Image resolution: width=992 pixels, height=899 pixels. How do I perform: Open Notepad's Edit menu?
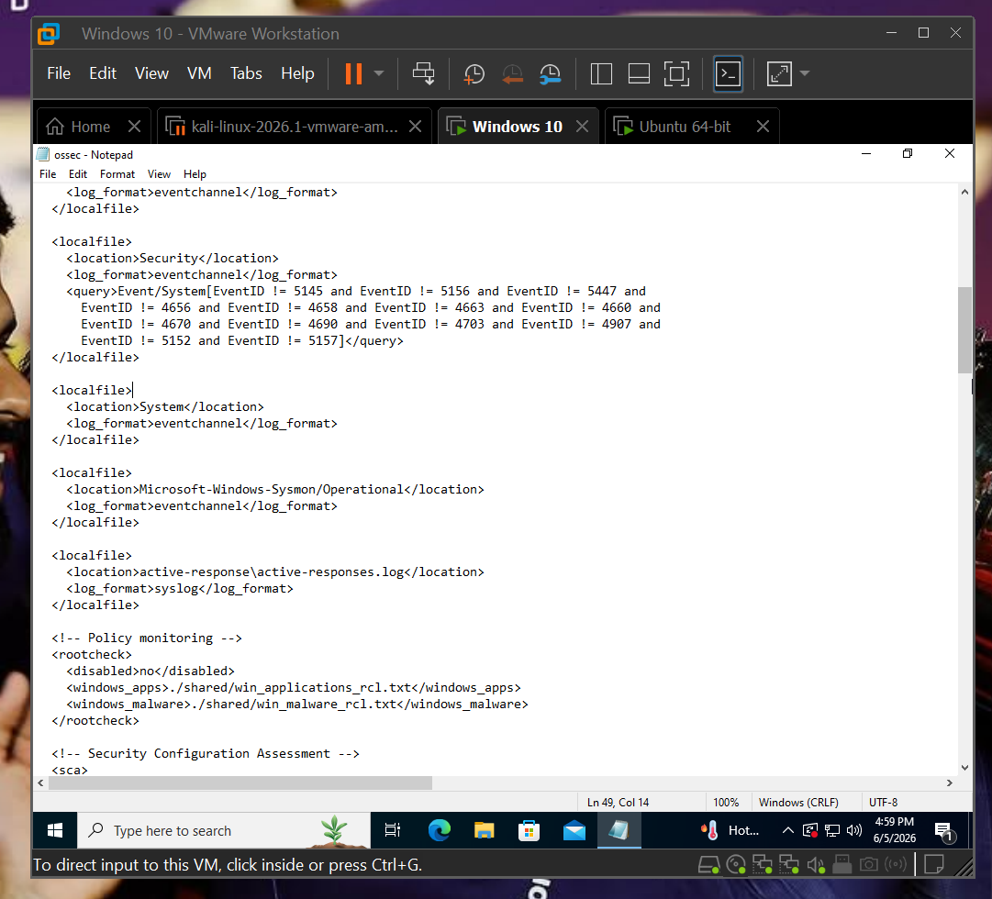click(78, 174)
